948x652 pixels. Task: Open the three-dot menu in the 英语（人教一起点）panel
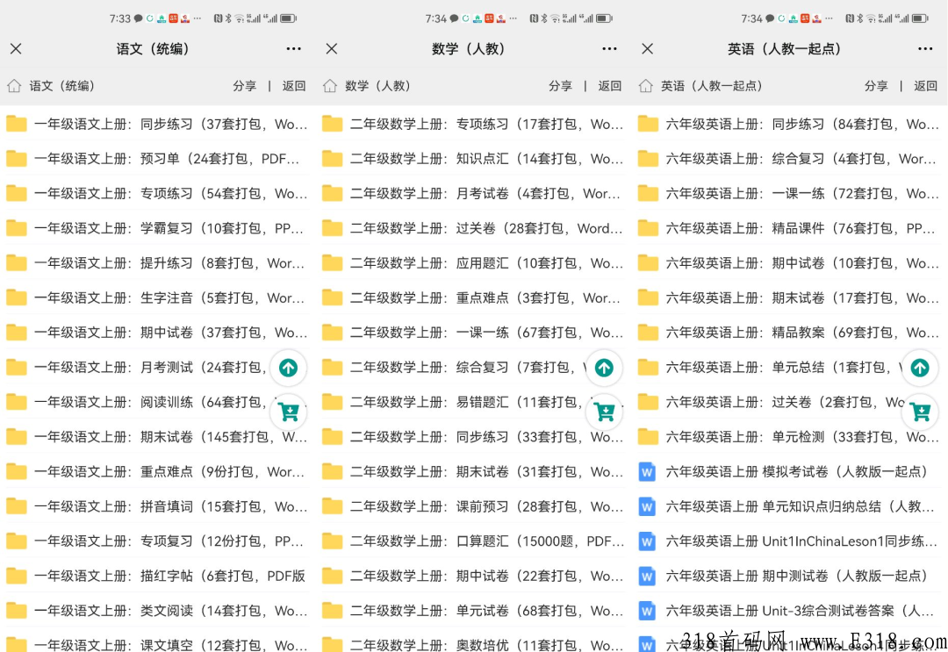[x=925, y=48]
